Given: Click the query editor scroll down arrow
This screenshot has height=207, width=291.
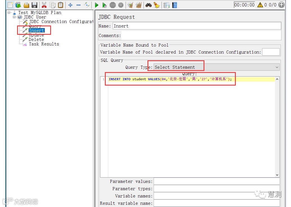Looking at the screenshot, I should [277, 175].
